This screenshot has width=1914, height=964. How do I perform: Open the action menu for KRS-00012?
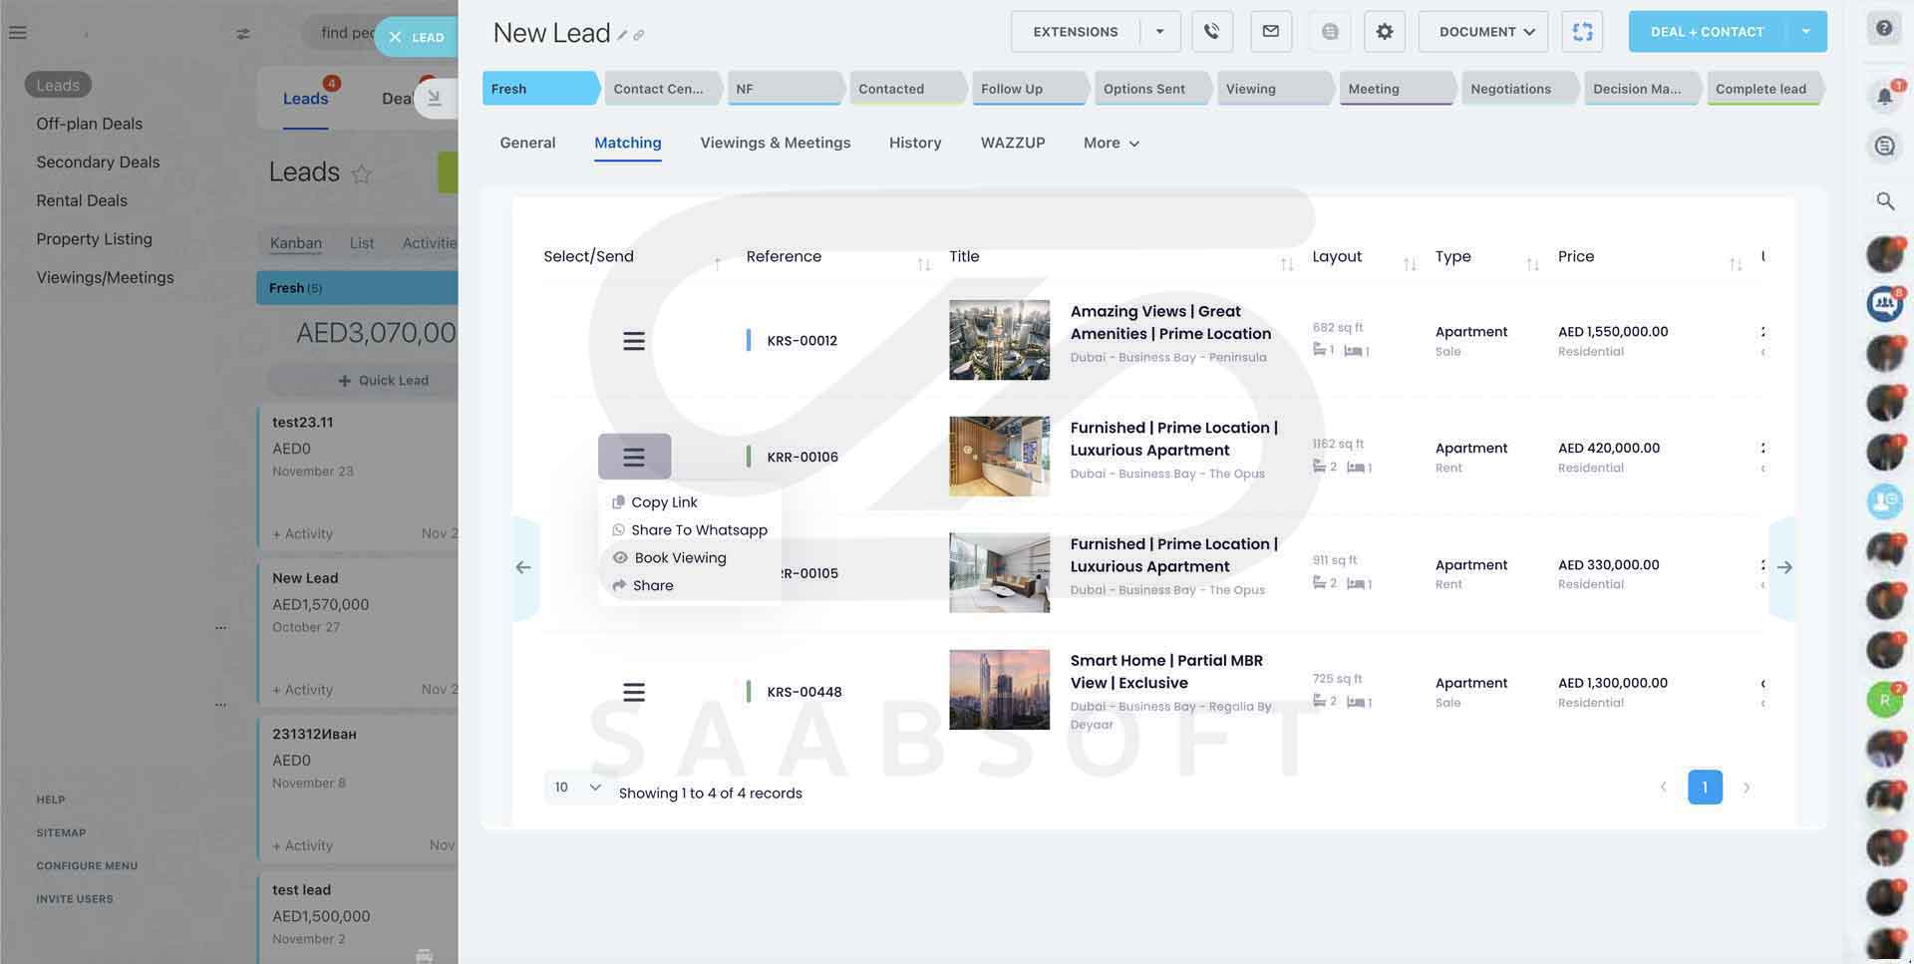click(634, 341)
